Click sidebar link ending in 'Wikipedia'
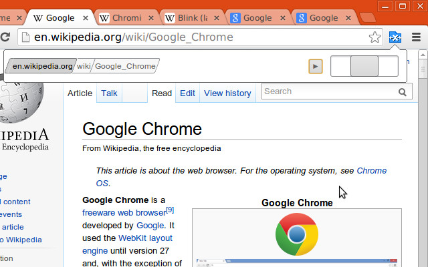This screenshot has width=428, height=267. (x=21, y=240)
